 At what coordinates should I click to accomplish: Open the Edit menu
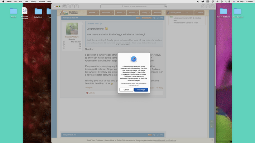click(20, 1)
